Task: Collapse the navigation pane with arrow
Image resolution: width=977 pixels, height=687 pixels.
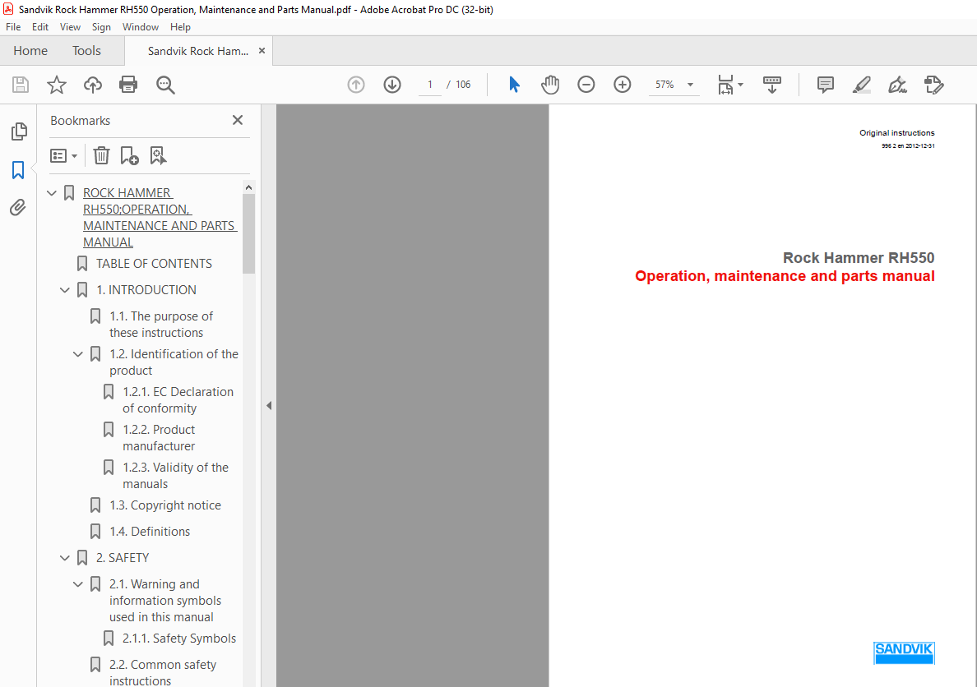Action: [x=269, y=405]
